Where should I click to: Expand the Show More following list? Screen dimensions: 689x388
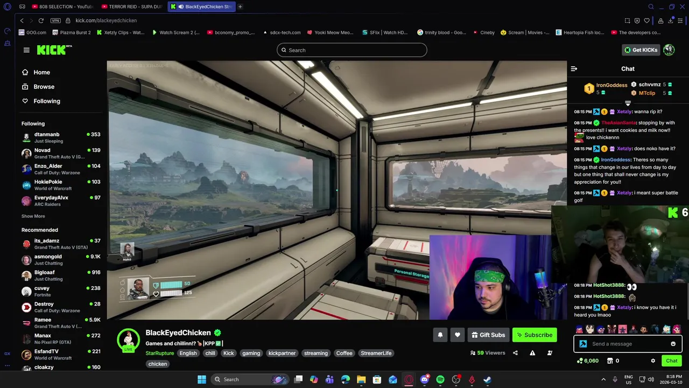click(x=33, y=216)
